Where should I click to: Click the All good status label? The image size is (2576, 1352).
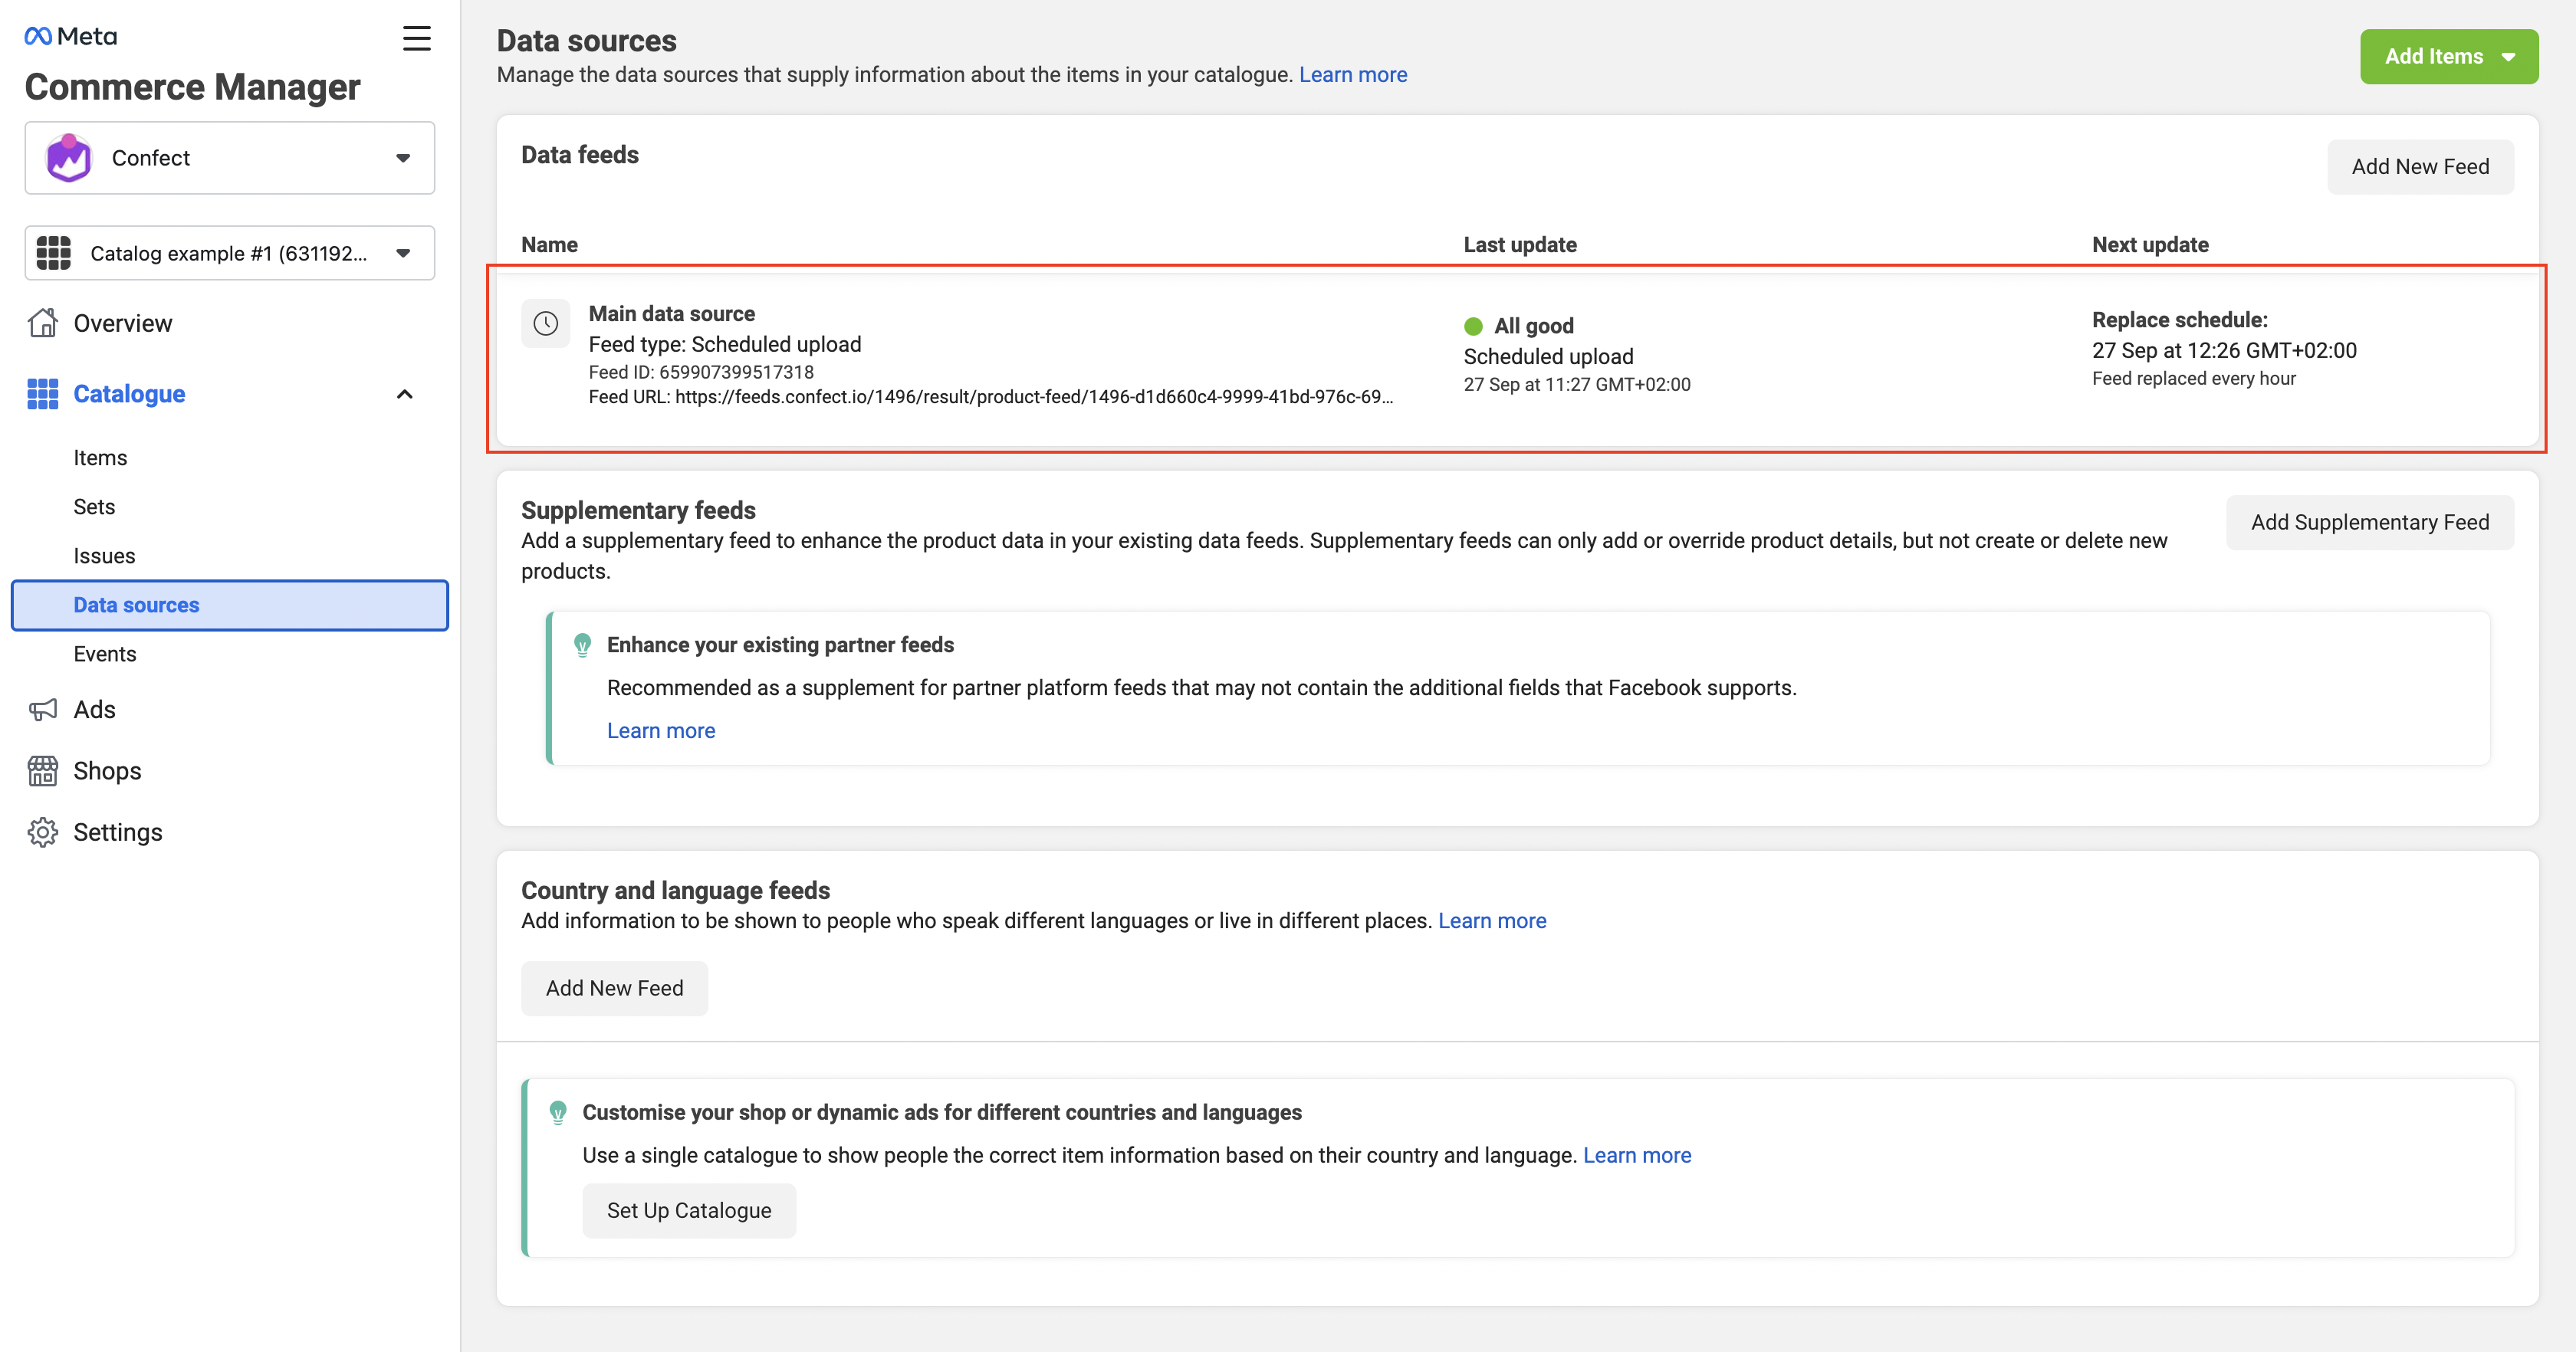(x=1533, y=326)
